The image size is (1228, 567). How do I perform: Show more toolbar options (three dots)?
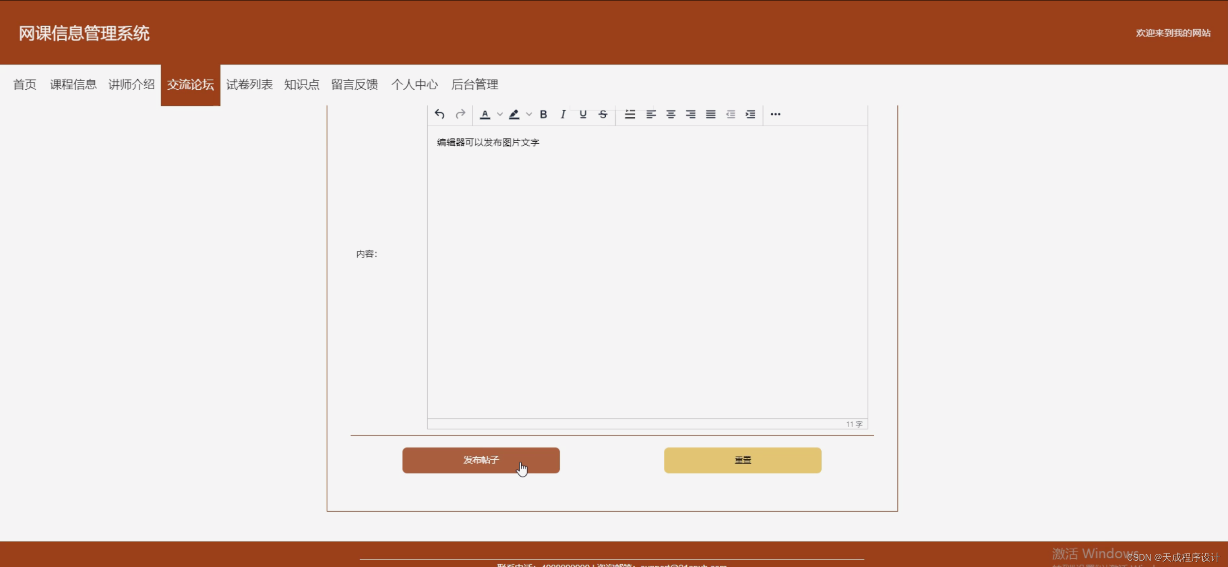click(x=776, y=114)
